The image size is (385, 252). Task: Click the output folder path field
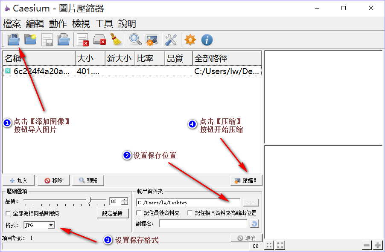pos(188,203)
